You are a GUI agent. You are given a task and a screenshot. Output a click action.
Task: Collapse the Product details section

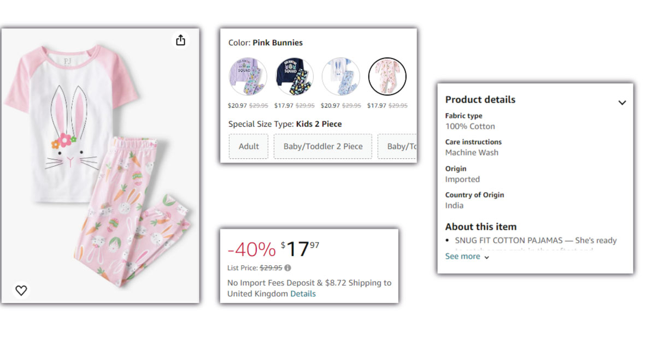tap(622, 102)
